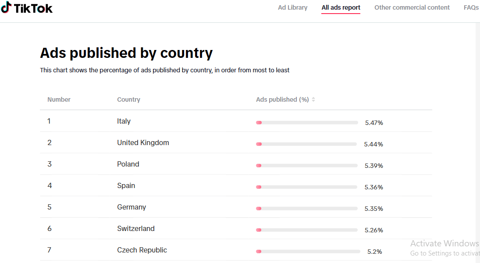Click the 5.47% value for Italy
Image resolution: width=480 pixels, height=263 pixels.
point(374,123)
